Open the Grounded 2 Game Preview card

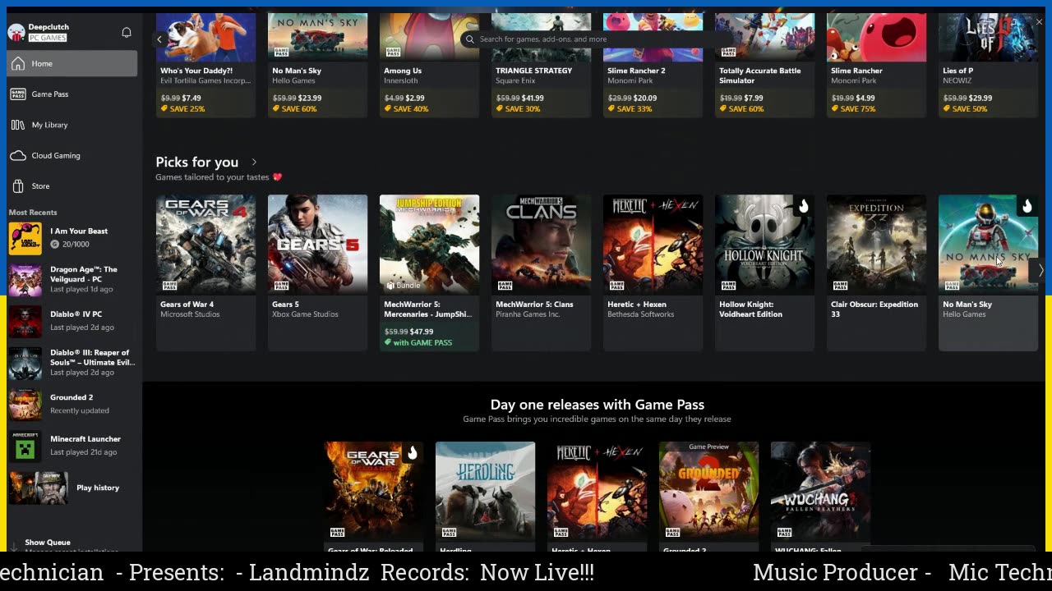708,497
